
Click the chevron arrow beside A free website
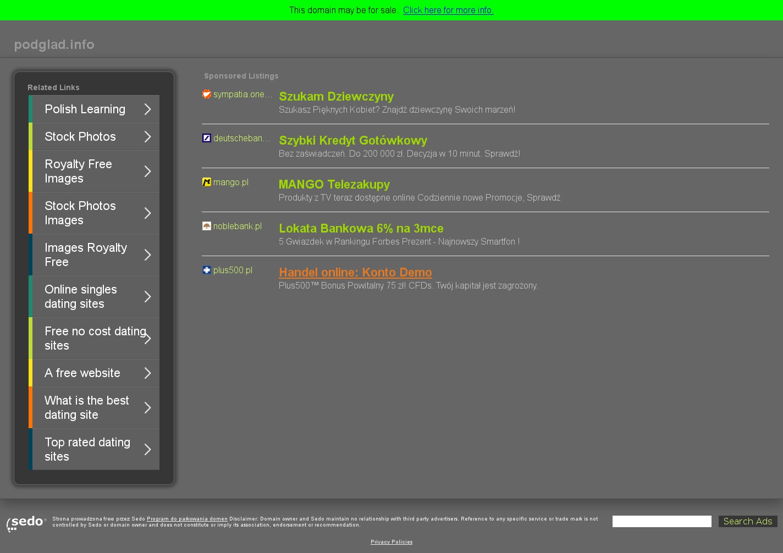click(x=147, y=373)
